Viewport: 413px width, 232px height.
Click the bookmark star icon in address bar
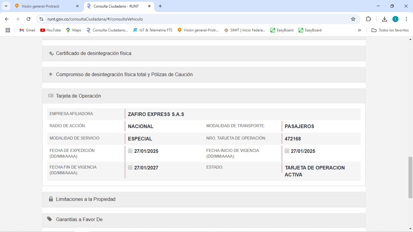coord(353,19)
